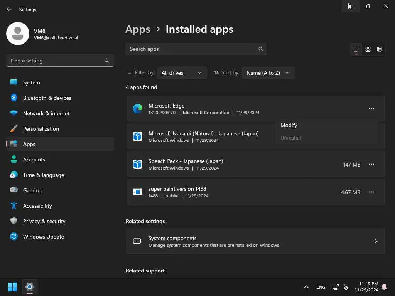This screenshot has height=296, width=395.
Task: Open Windows Update settings page
Action: (x=43, y=237)
